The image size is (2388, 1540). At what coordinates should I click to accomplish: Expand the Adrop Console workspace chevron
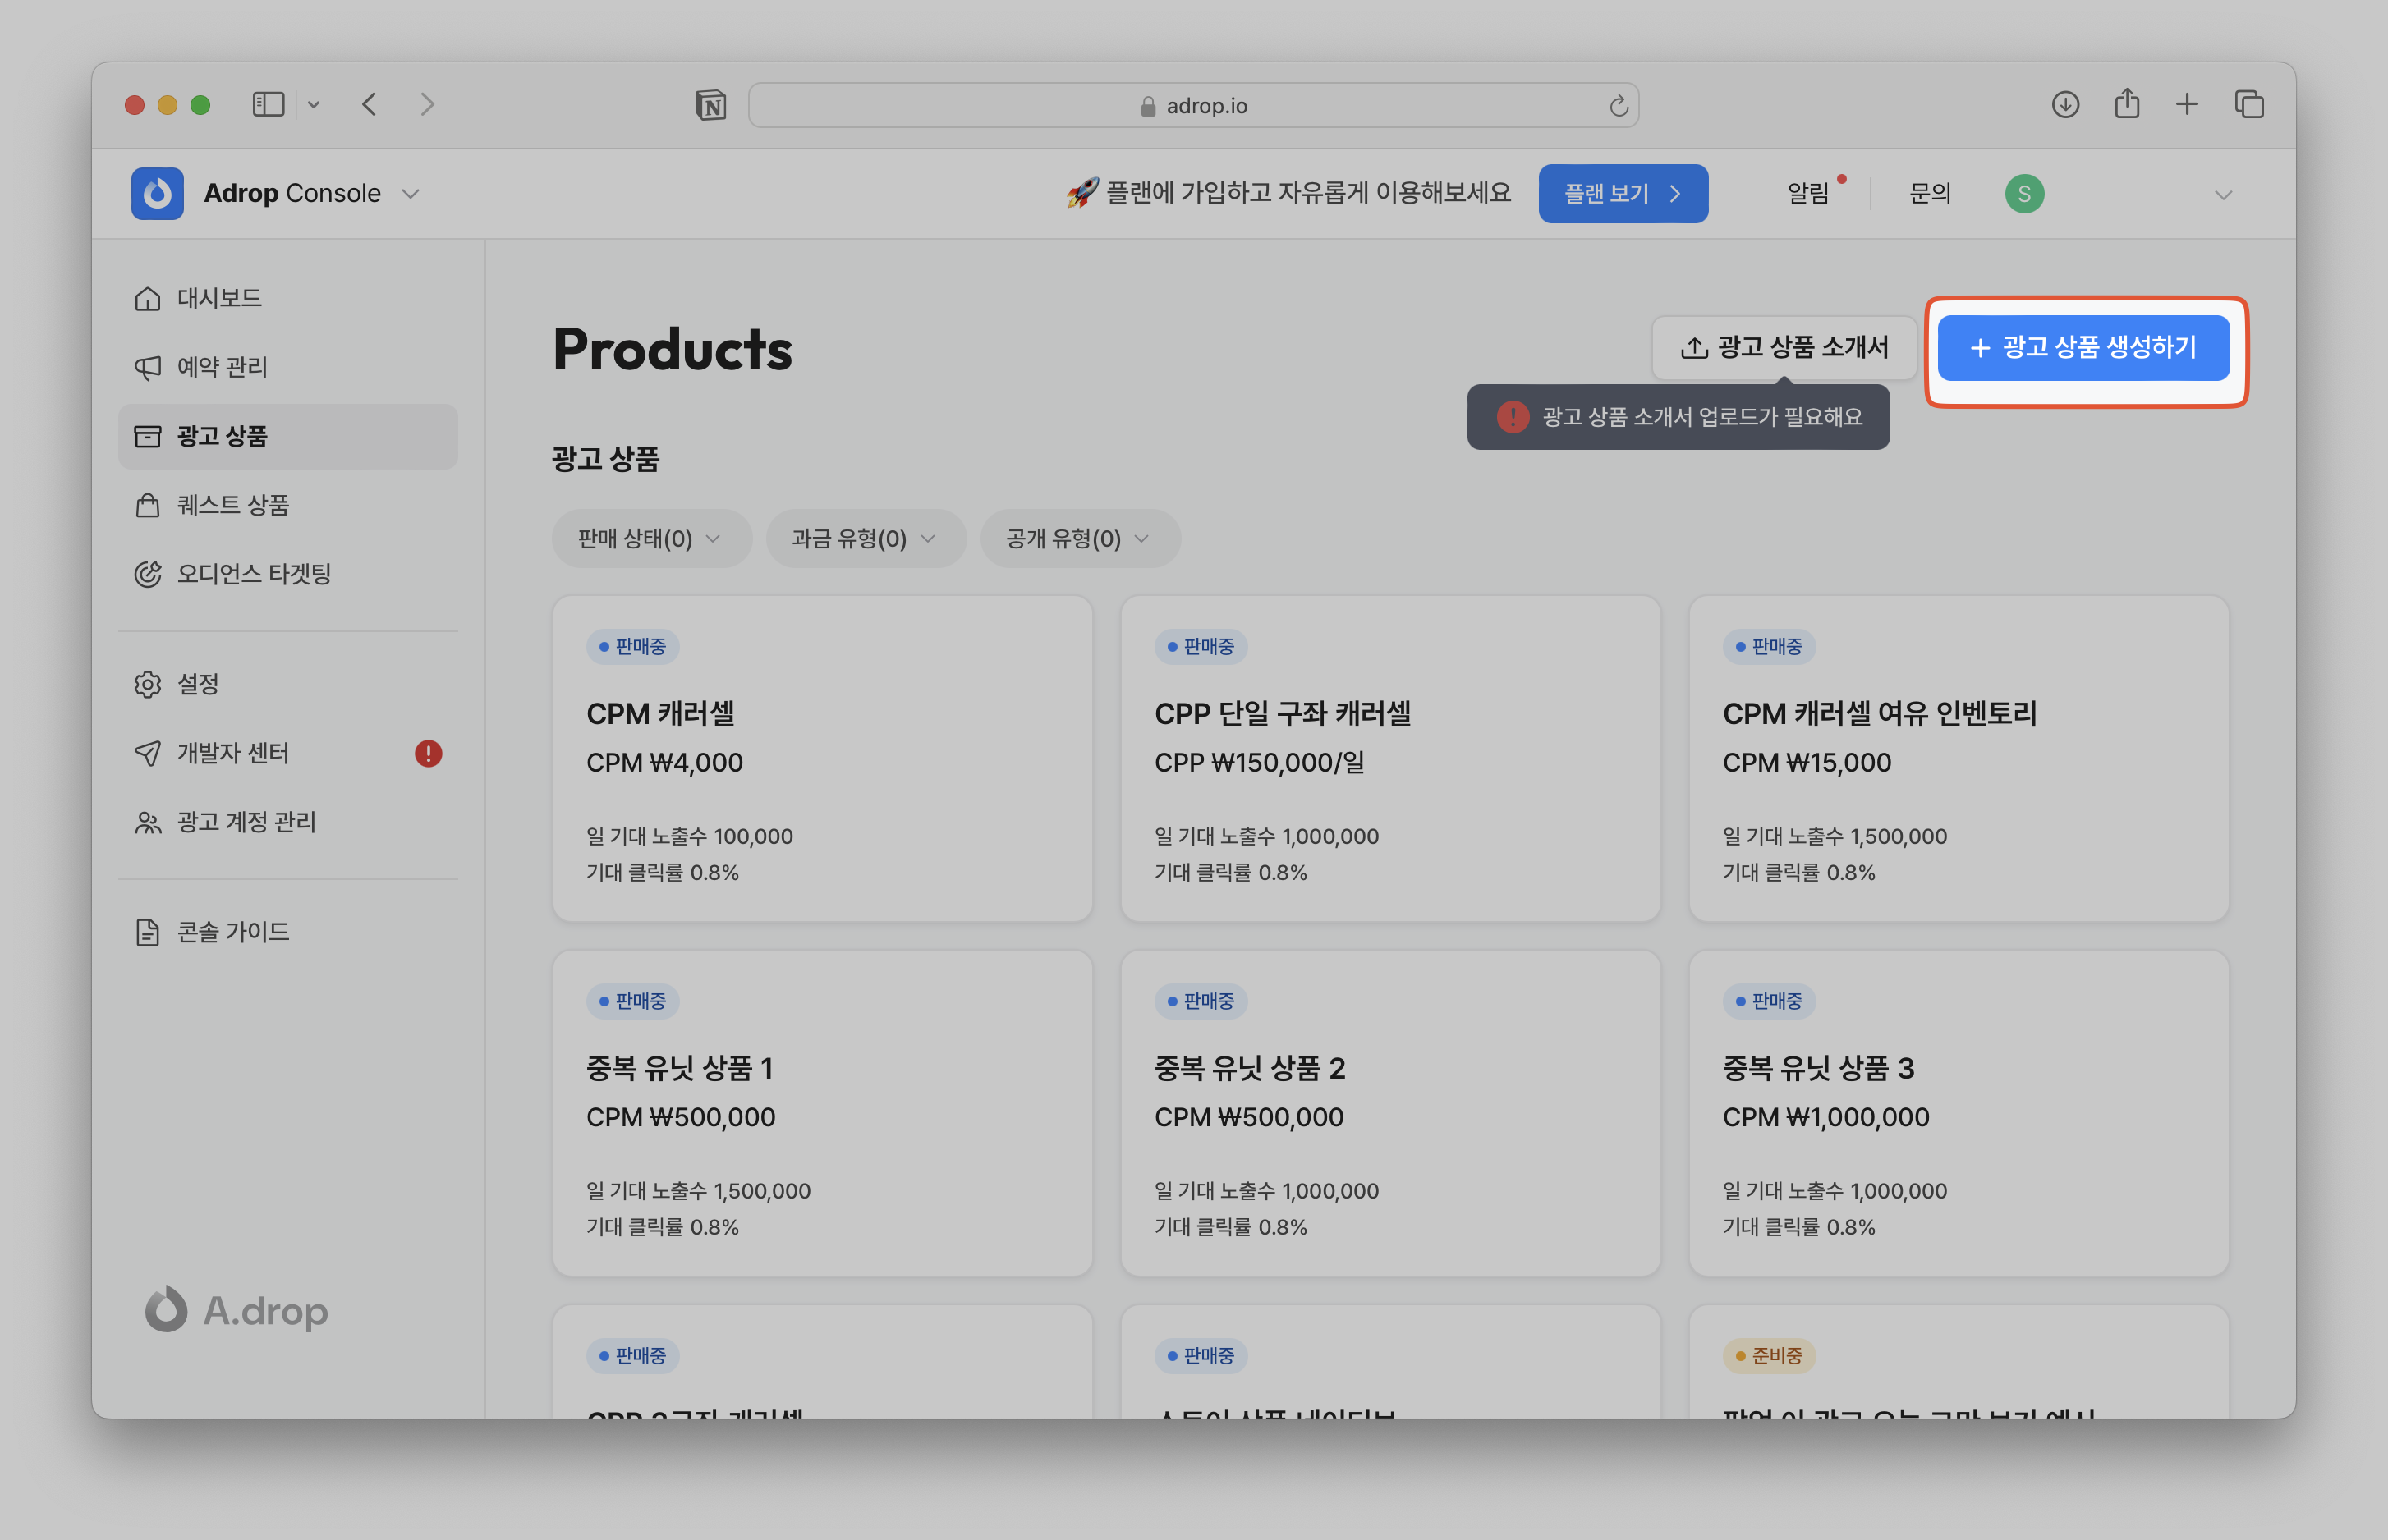pyautogui.click(x=410, y=194)
